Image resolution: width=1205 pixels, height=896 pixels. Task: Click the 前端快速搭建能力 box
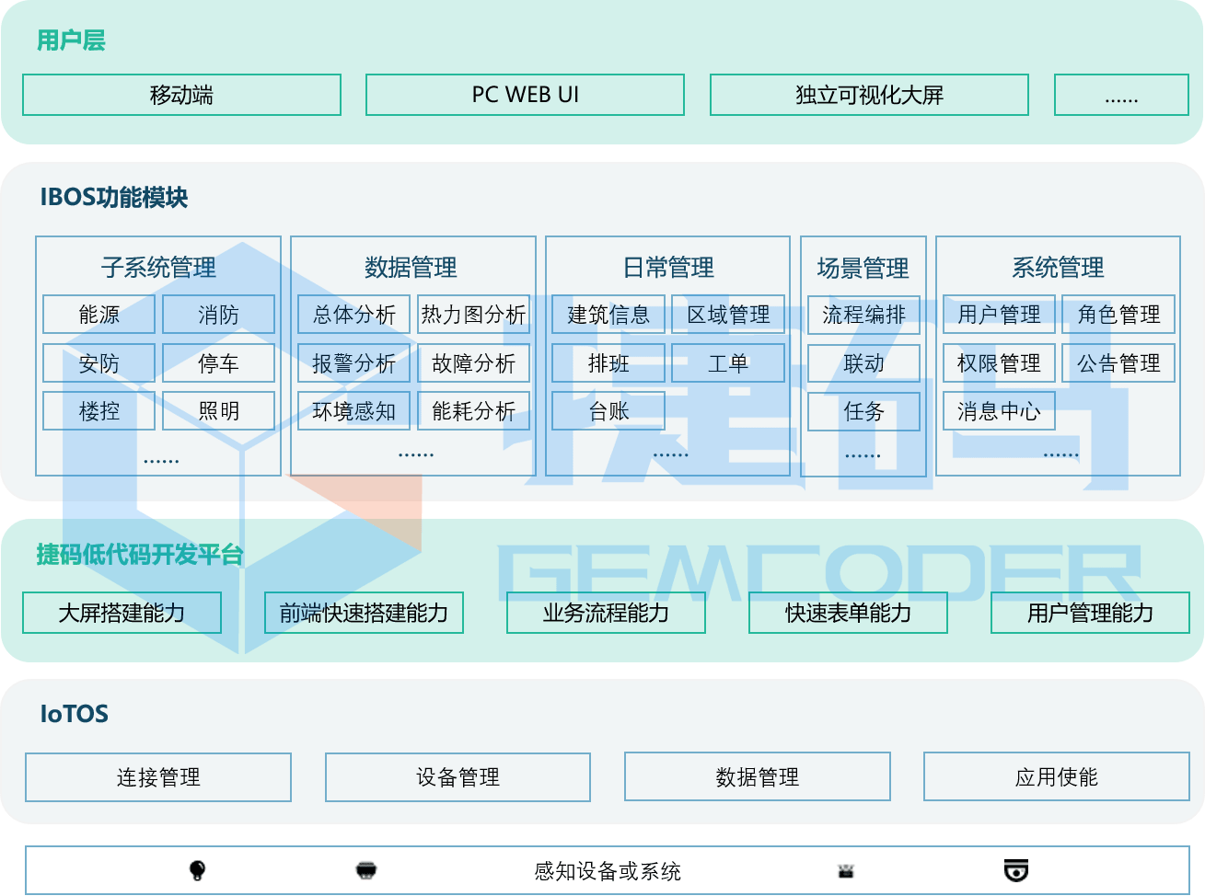pyautogui.click(x=365, y=613)
